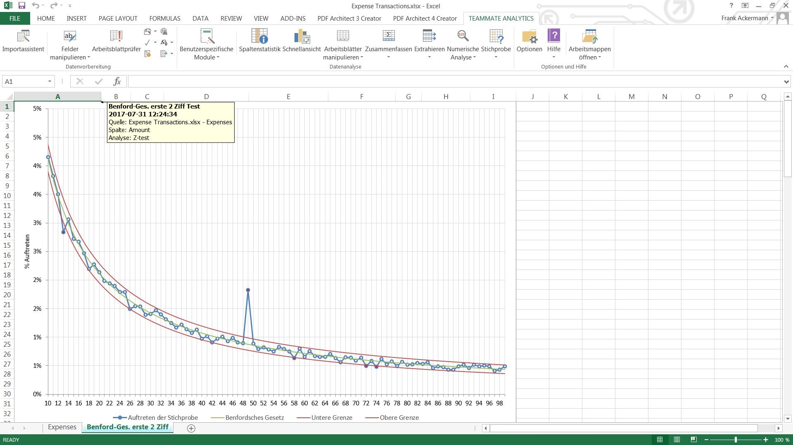
Task: Add a new sheet with plus button
Action: click(x=191, y=428)
